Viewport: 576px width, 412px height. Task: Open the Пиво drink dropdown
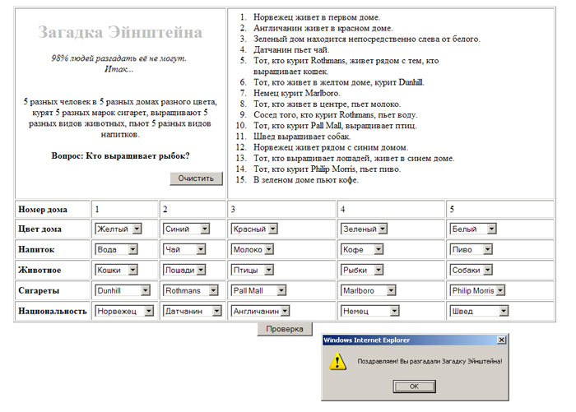pyautogui.click(x=471, y=248)
